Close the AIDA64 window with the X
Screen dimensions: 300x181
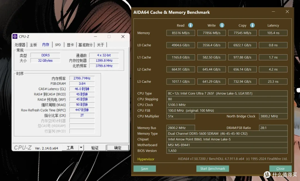click(x=287, y=12)
